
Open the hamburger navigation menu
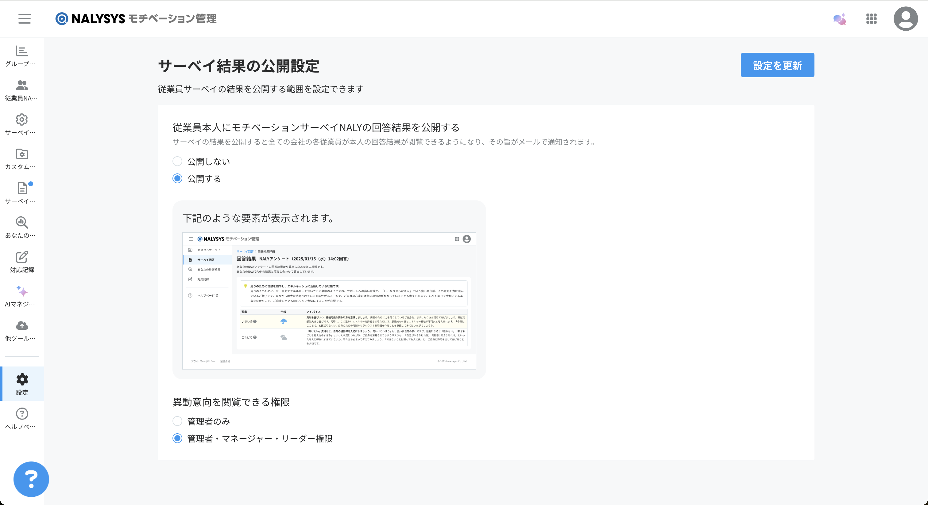tap(25, 18)
